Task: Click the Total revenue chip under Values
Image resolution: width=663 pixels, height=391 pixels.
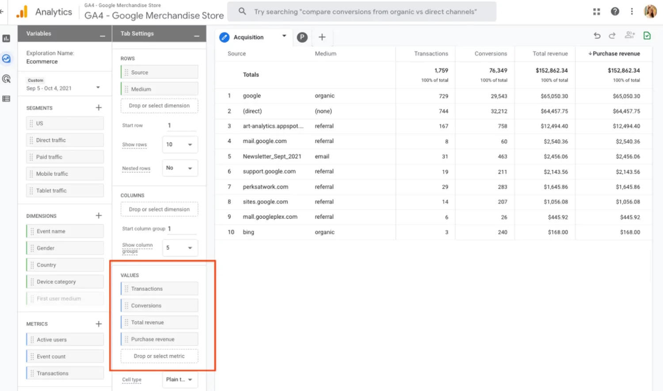Action: pos(159,322)
